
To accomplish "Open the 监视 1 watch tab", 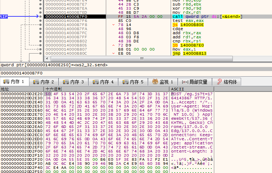I will pos(163,82).
